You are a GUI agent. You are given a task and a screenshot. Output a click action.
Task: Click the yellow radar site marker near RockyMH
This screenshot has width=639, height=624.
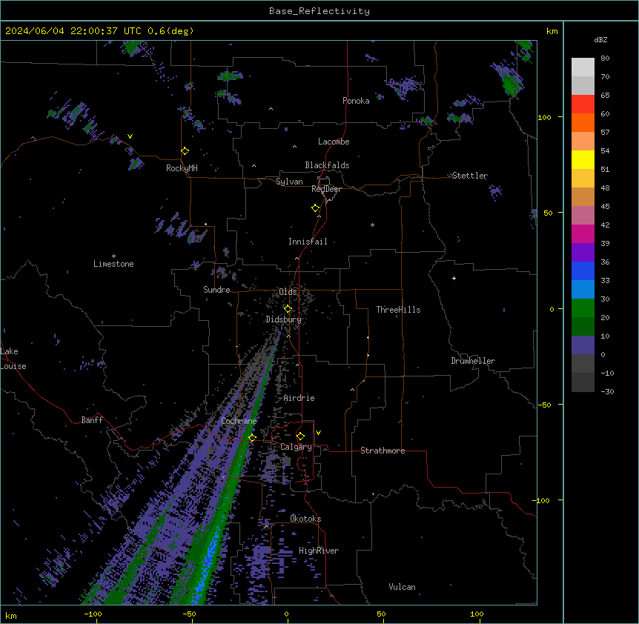coord(185,151)
